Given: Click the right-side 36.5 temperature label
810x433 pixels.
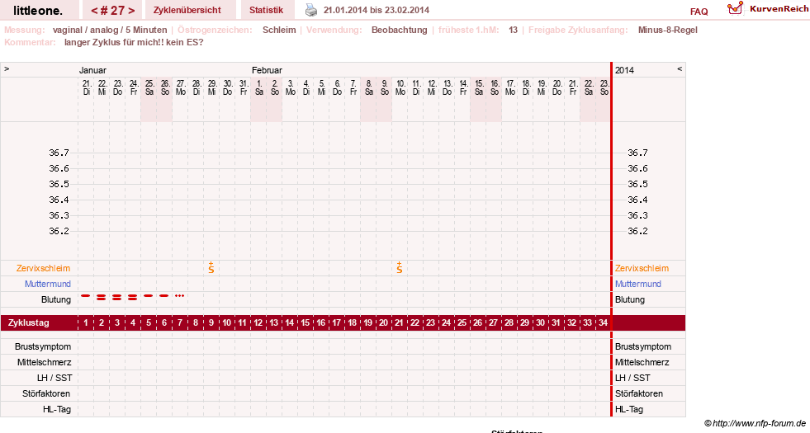Looking at the screenshot, I should pyautogui.click(x=637, y=184).
